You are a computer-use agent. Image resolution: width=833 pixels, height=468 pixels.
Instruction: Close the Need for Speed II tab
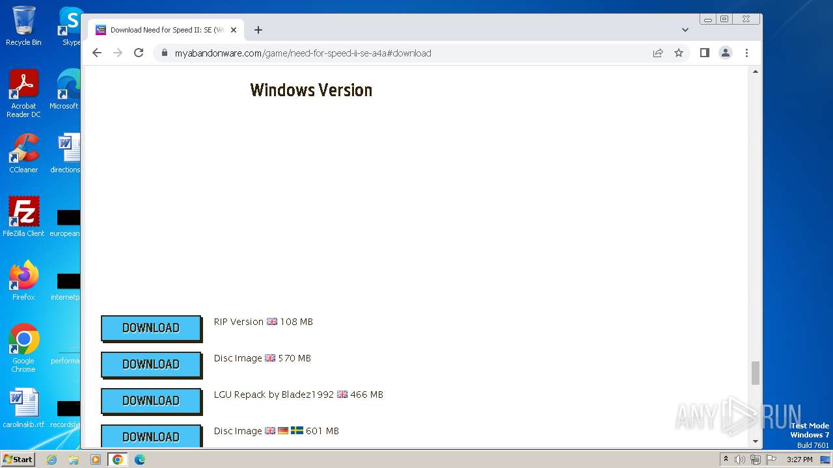[234, 30]
